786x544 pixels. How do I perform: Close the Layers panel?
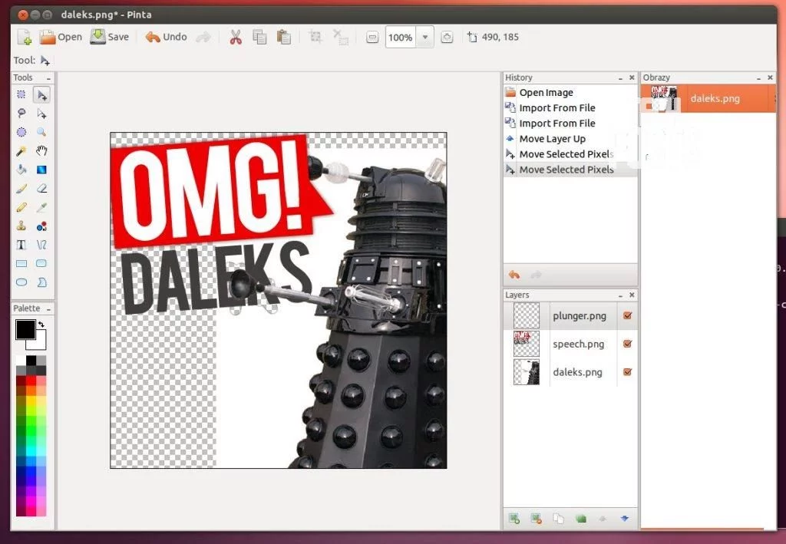coord(632,295)
